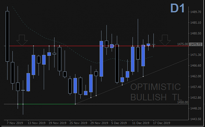Click the 1452.80 price axis label
Image resolution: width=205 pixels, height=127 pixels.
tap(196, 98)
